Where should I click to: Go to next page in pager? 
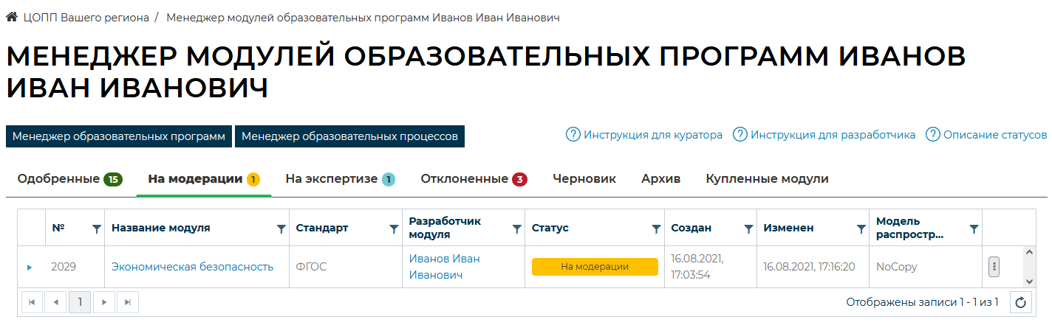[104, 302]
